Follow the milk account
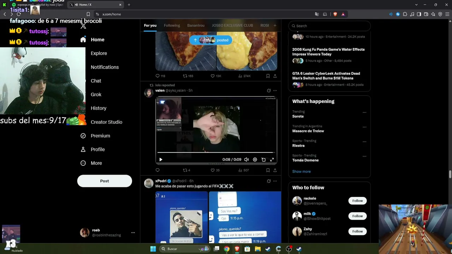This screenshot has width=452, height=254. 357,216
